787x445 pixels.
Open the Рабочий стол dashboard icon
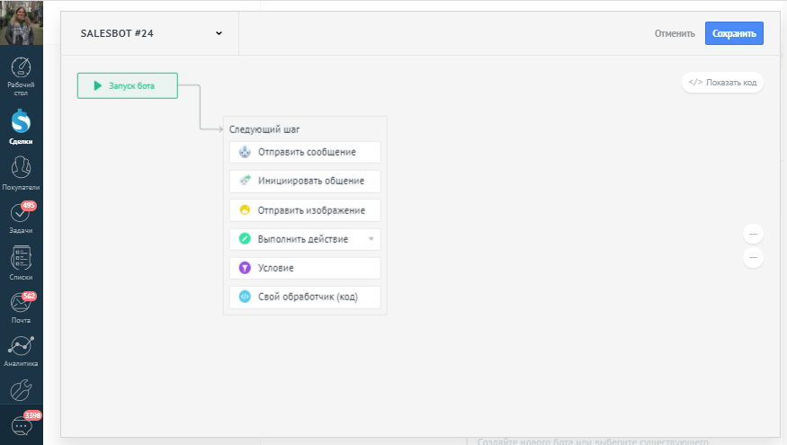pyautogui.click(x=21, y=70)
